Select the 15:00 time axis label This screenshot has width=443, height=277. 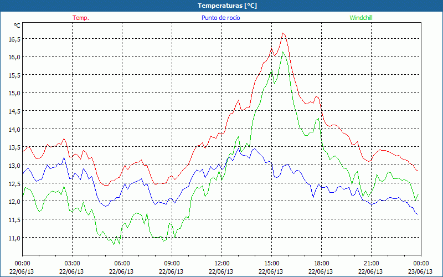tap(271, 263)
